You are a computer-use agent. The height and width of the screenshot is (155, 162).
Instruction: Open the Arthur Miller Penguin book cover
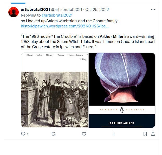pyautogui.click(x=122, y=90)
